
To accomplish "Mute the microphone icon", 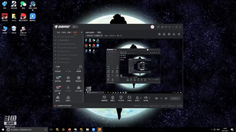I will tap(137, 98).
